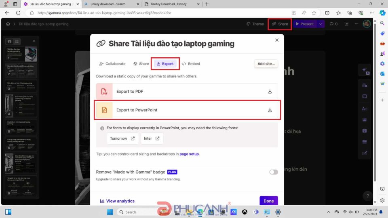
Task: Open the taskbar clock showing 3:00 PM
Action: point(370,212)
